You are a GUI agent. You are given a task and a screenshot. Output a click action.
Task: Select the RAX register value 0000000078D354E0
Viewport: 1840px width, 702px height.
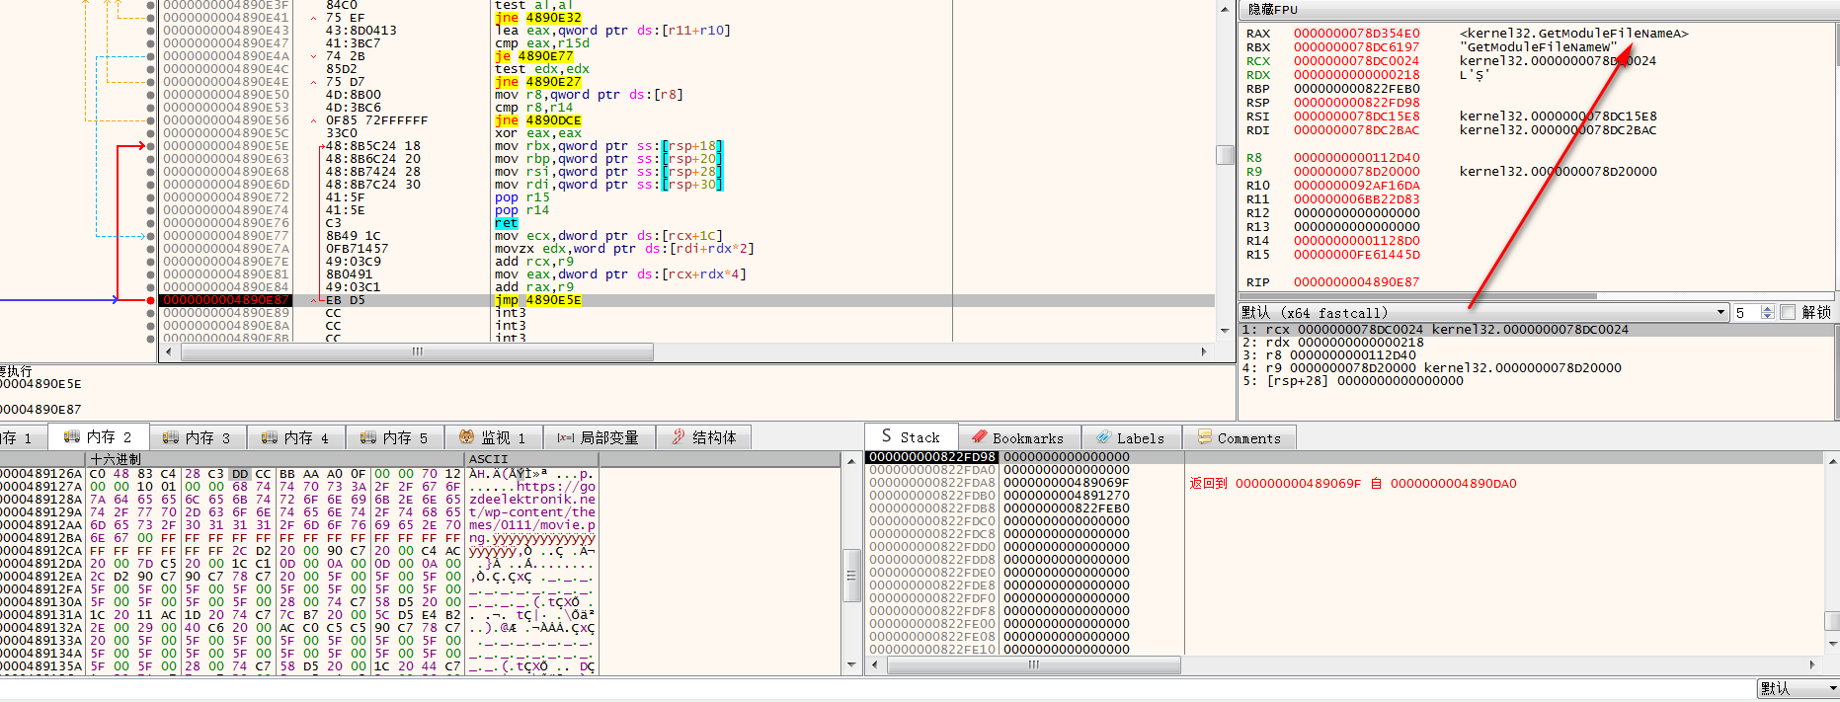pos(1356,34)
